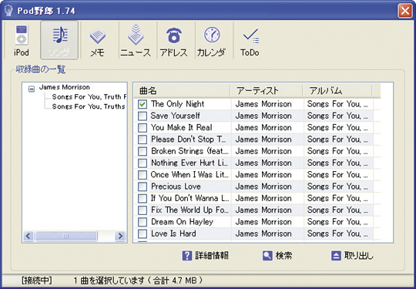Click the 検索 magnifier icon
Viewport: 416px width, 289px height.
point(267,256)
